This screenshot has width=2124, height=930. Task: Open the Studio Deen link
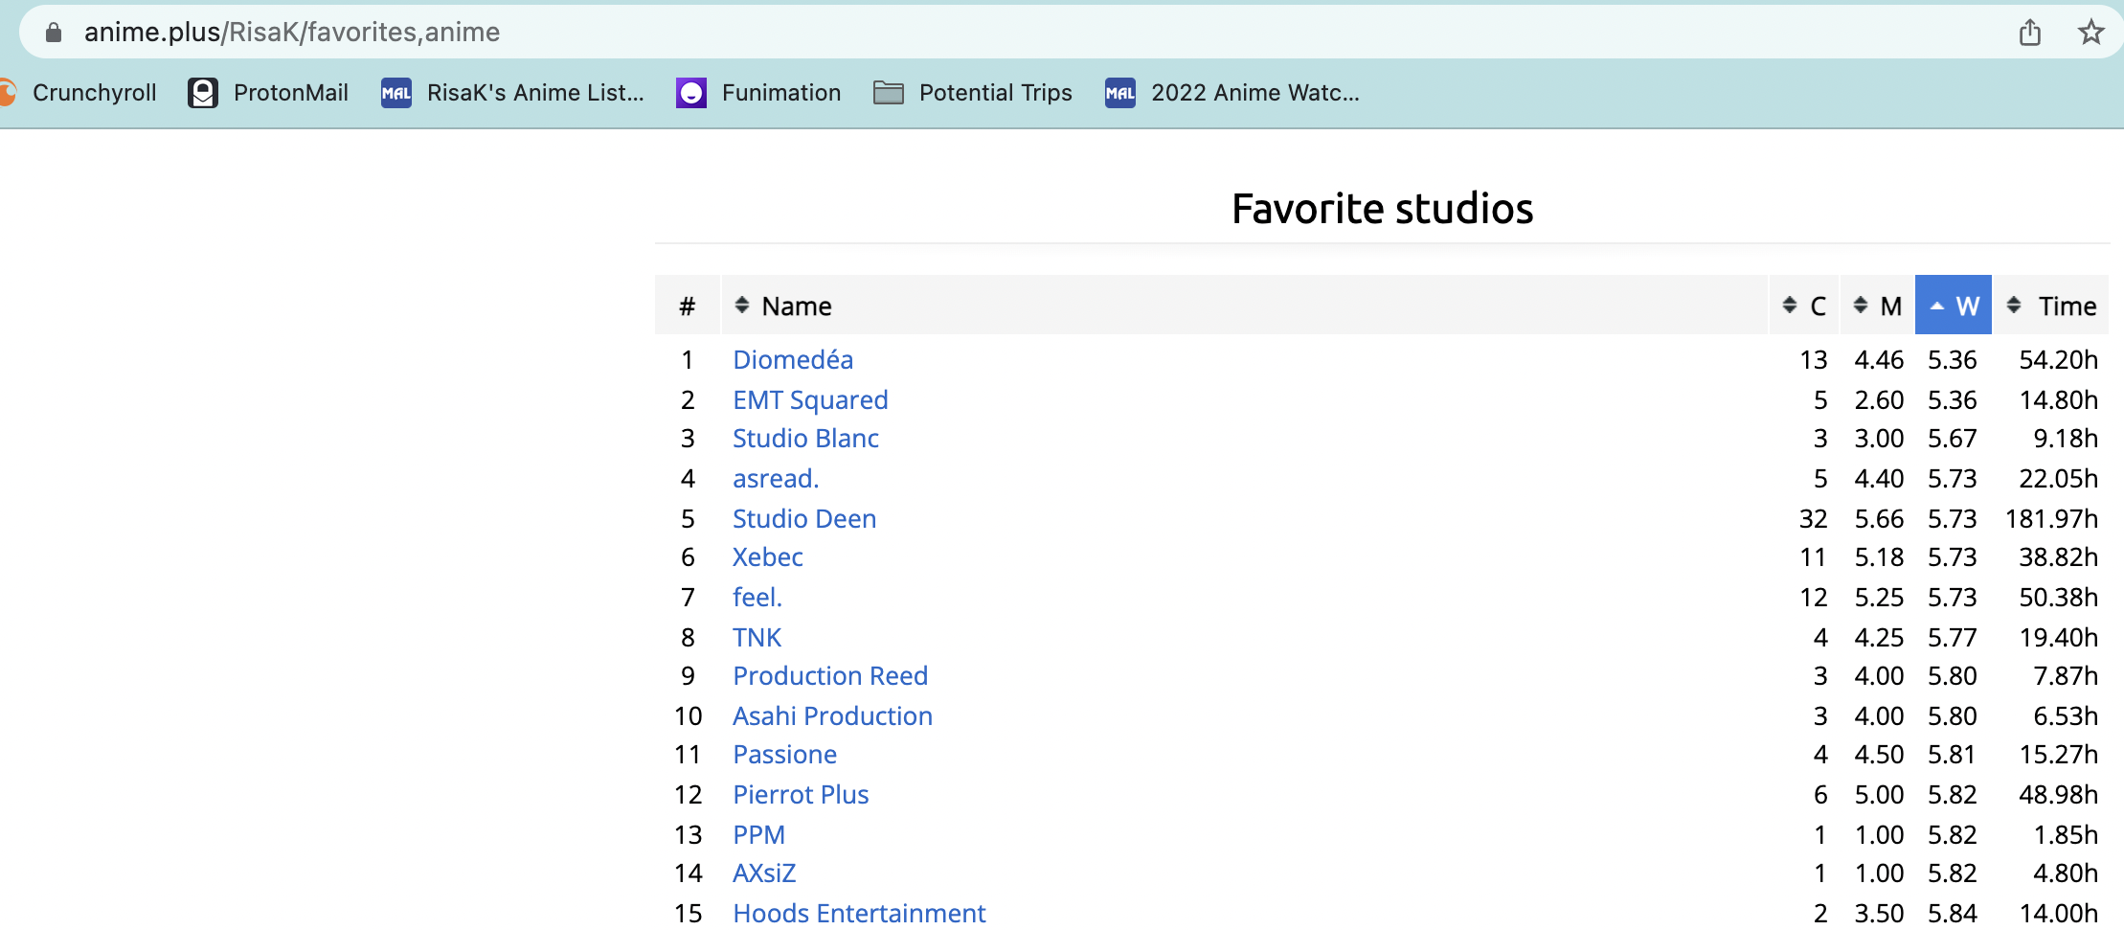[803, 519]
